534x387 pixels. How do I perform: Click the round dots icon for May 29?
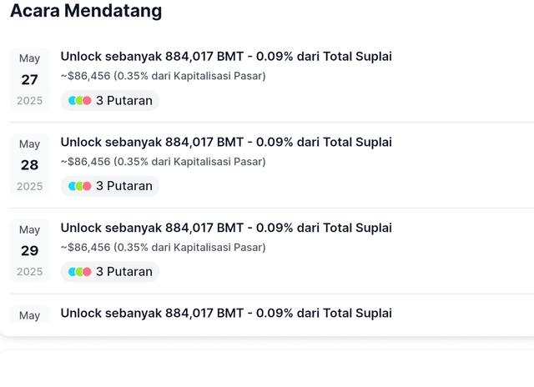[80, 272]
